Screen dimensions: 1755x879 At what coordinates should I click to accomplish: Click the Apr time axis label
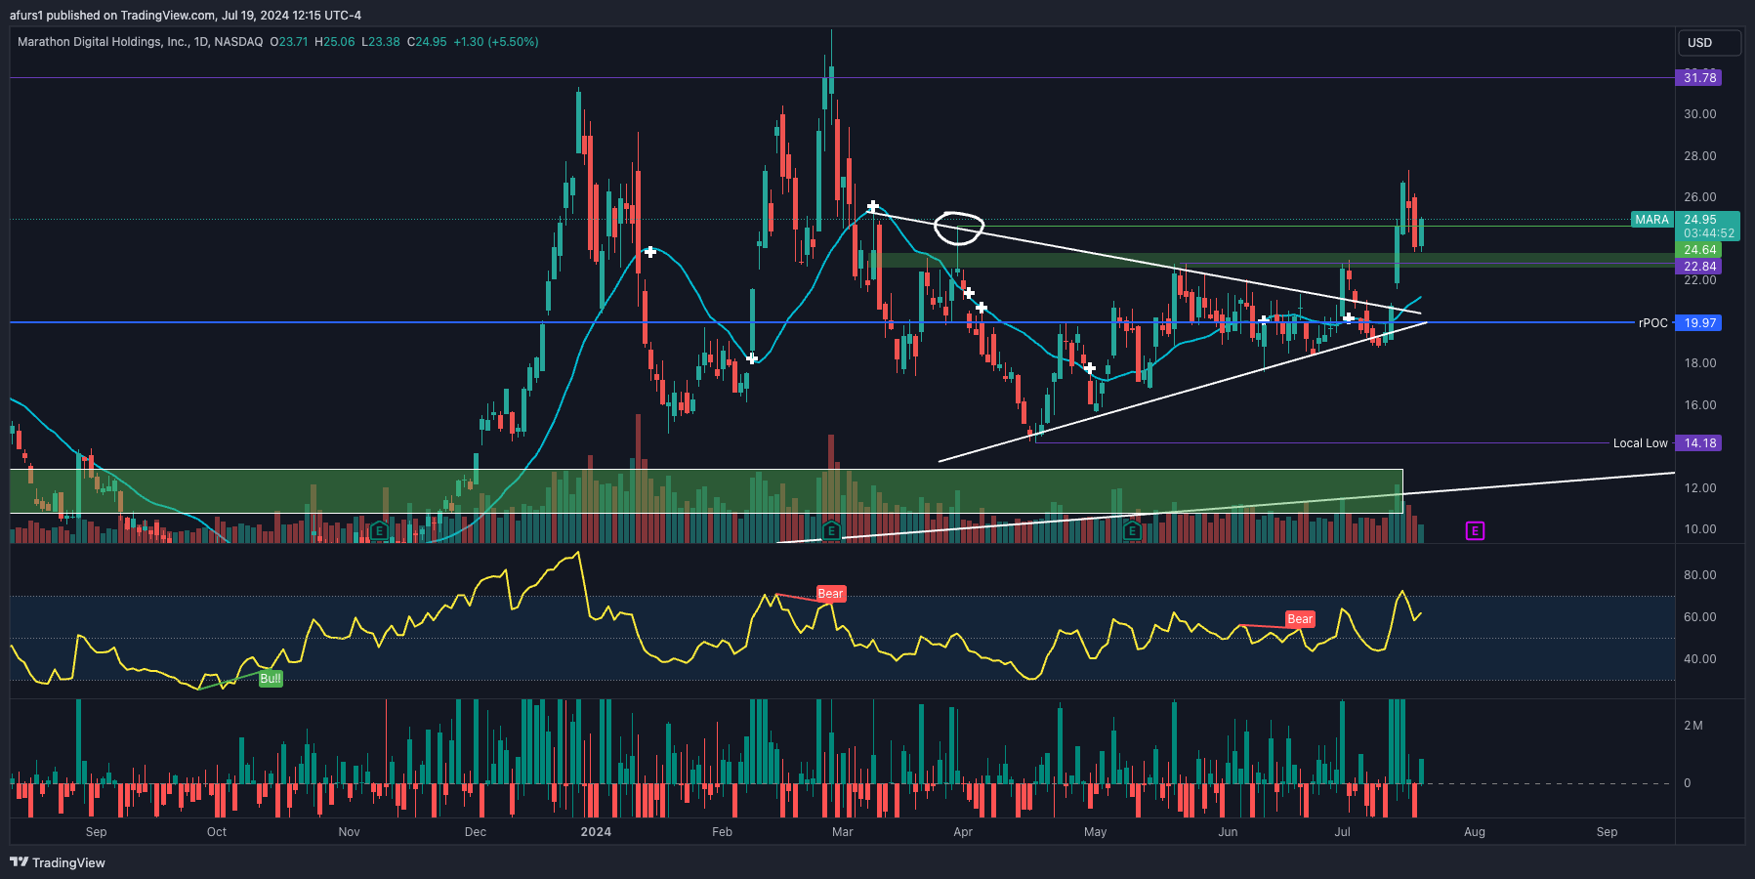(963, 832)
